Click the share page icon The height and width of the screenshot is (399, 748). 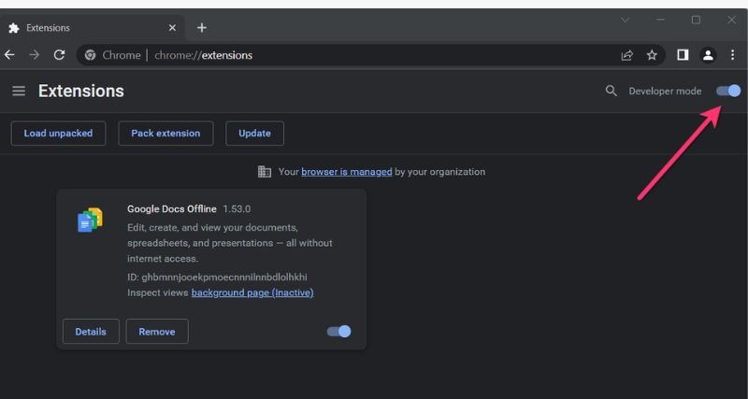(627, 55)
